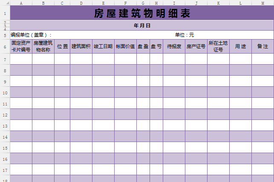Click the row 12 header
This screenshot has width=274, height=182.
click(5, 114)
